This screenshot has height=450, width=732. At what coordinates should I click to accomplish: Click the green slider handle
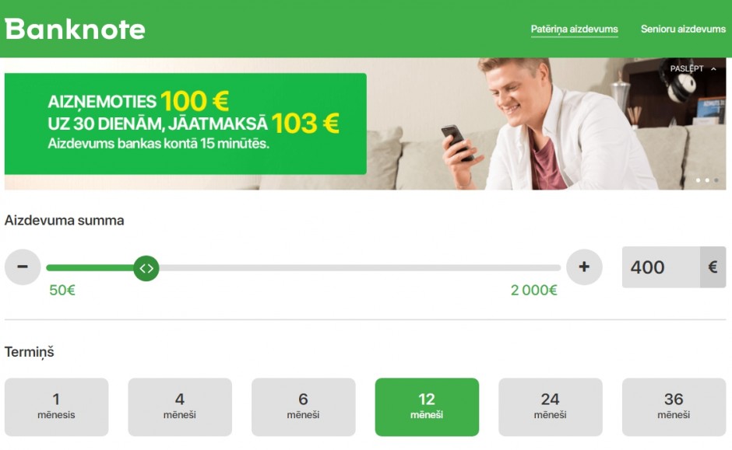(x=146, y=268)
